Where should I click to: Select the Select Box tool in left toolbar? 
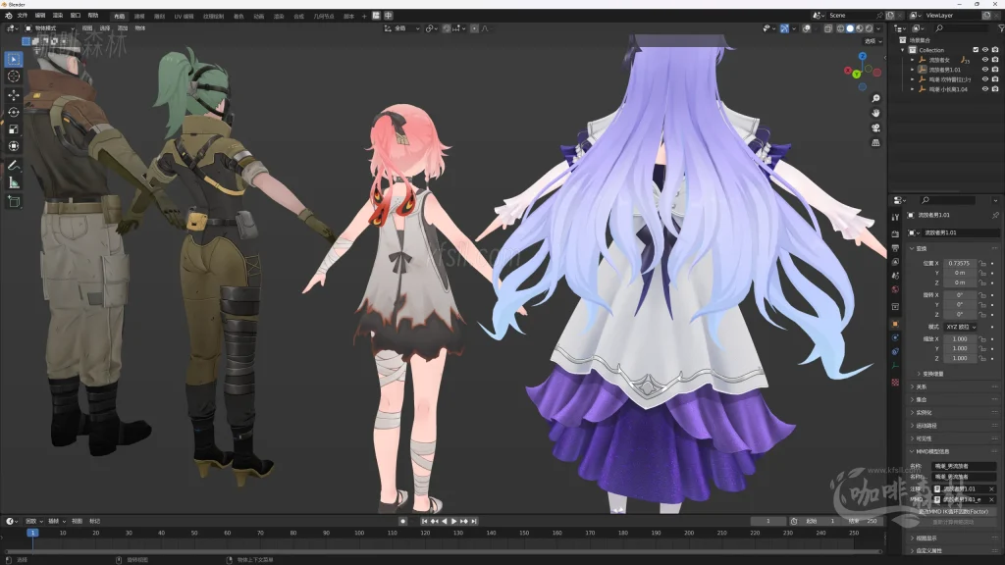[x=14, y=60]
